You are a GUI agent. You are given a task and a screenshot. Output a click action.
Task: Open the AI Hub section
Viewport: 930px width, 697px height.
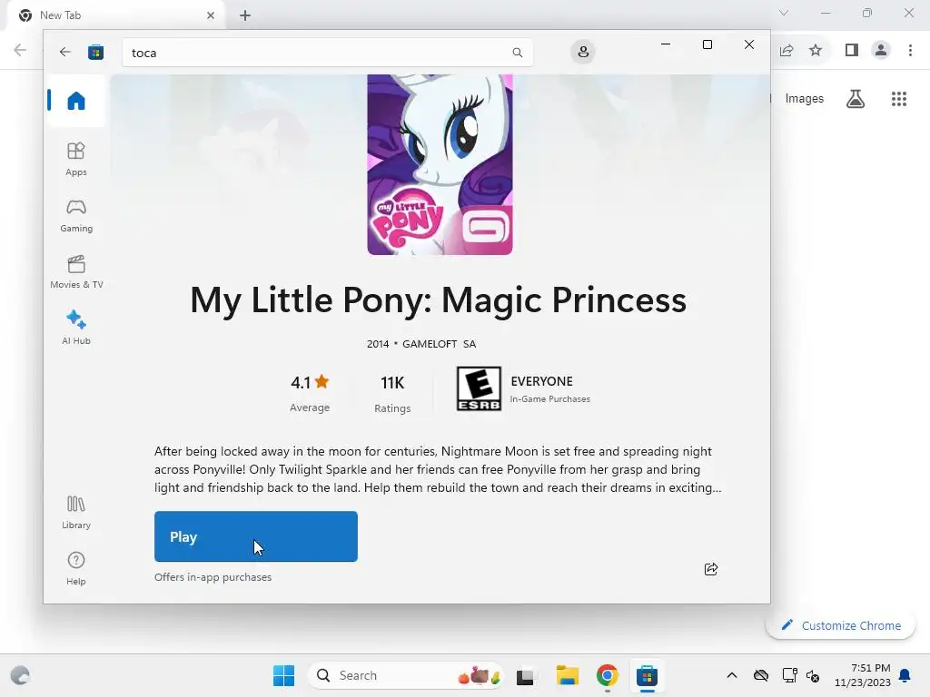pyautogui.click(x=76, y=328)
